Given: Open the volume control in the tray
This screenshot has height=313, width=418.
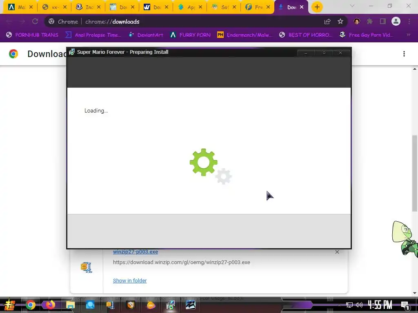Looking at the screenshot, I should (359, 305).
